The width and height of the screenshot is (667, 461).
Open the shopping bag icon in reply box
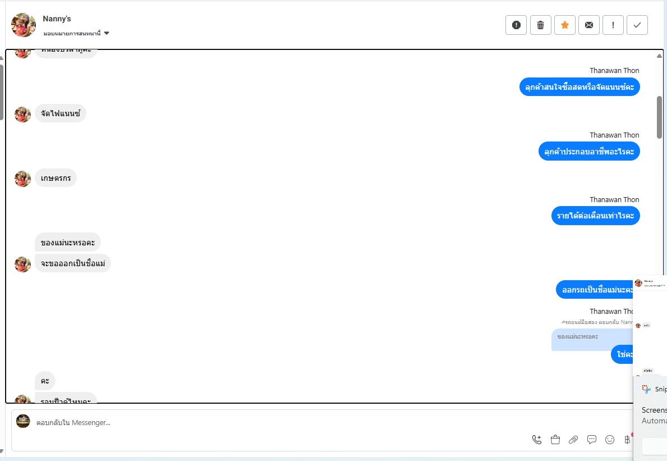tap(555, 440)
